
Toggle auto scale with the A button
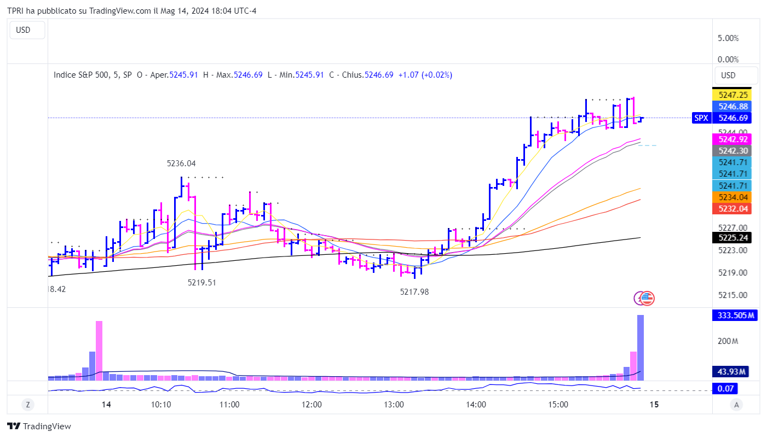(737, 405)
